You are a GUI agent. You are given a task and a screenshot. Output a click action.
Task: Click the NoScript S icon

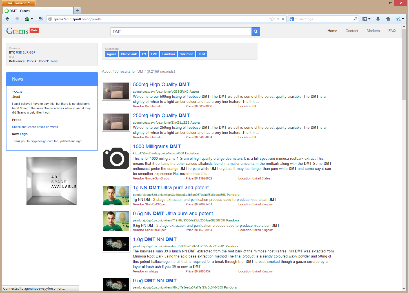click(x=41, y=19)
